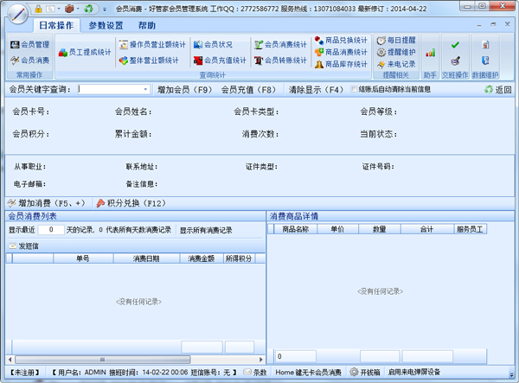Click the 发短信 button
This screenshot has width=519, height=383.
pyautogui.click(x=24, y=246)
